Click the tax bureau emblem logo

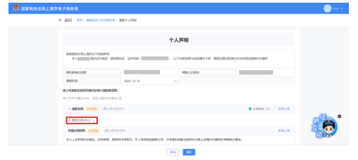14,8
